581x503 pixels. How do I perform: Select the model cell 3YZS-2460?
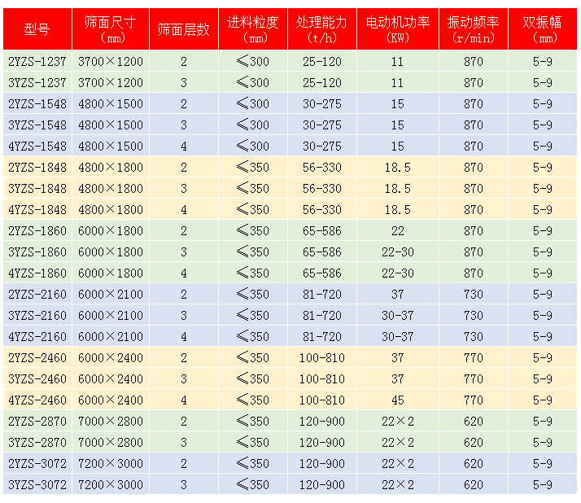point(37,378)
